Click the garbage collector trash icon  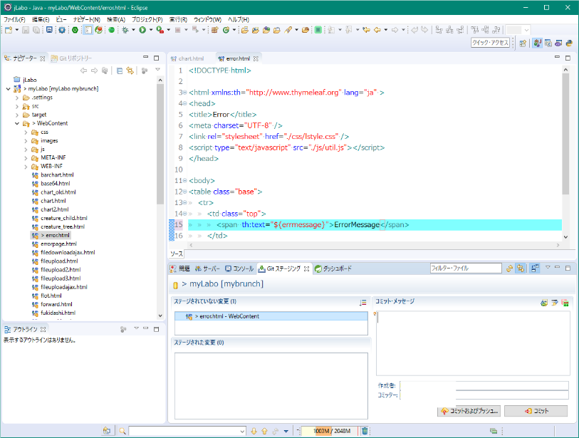pyautogui.click(x=365, y=431)
